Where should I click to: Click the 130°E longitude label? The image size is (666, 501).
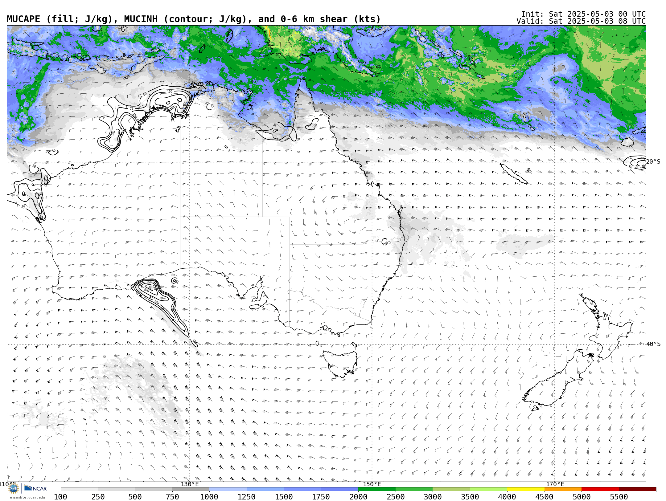click(190, 484)
